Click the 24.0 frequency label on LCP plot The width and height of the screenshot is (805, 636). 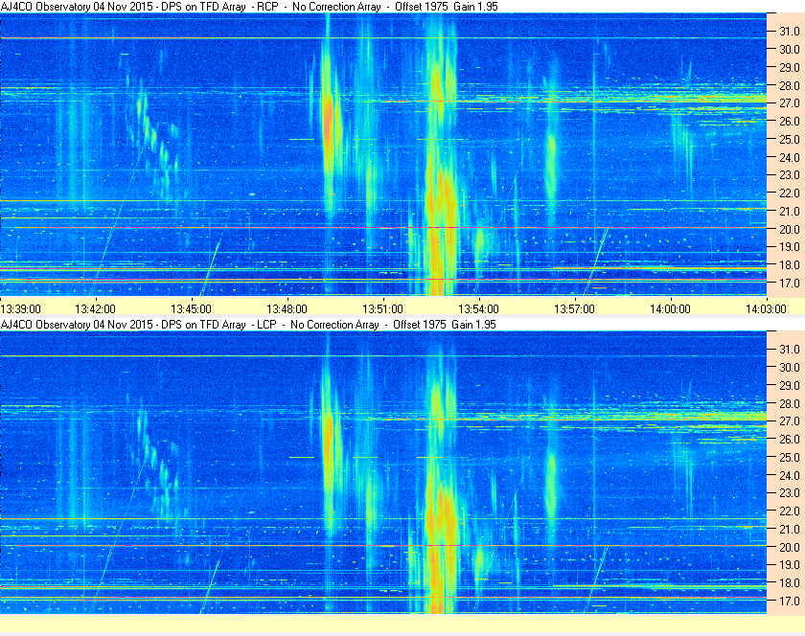(790, 475)
